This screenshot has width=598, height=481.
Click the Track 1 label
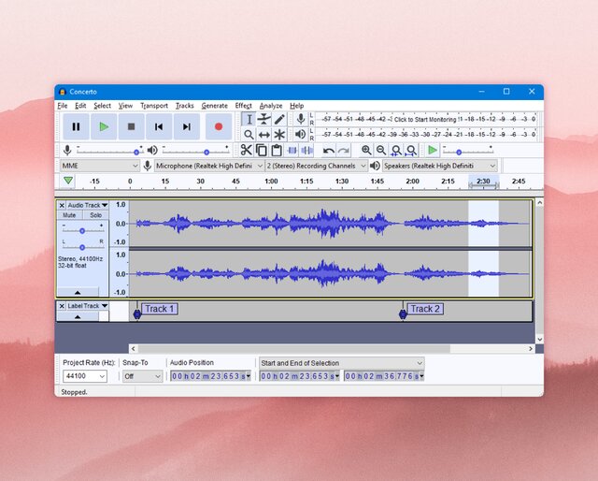(160, 309)
